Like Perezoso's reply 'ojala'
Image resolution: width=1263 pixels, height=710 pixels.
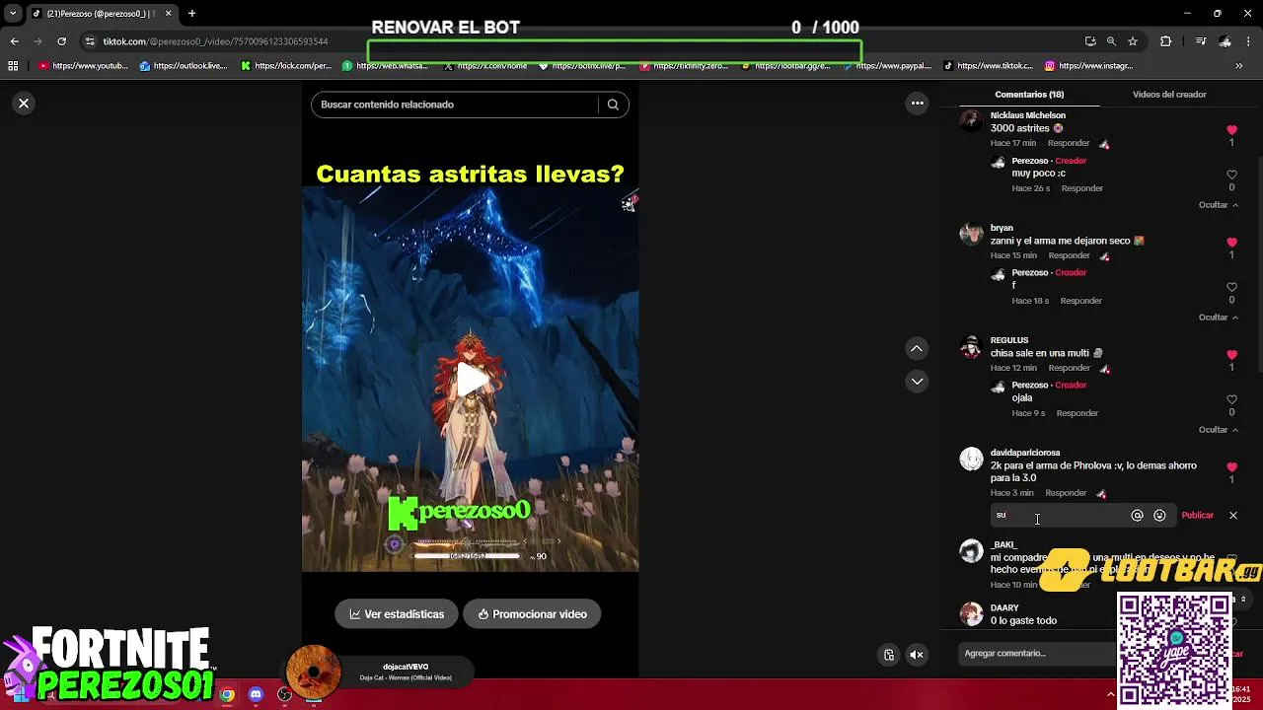pyautogui.click(x=1231, y=399)
